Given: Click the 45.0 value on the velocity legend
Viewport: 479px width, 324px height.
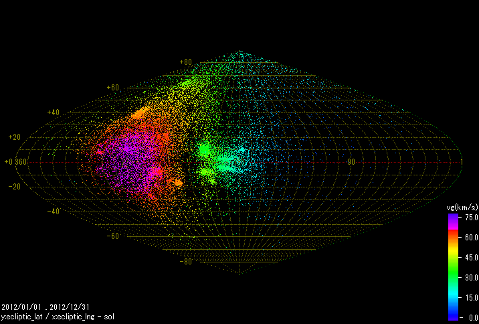Looking at the screenshot, I should pyautogui.click(x=472, y=258).
